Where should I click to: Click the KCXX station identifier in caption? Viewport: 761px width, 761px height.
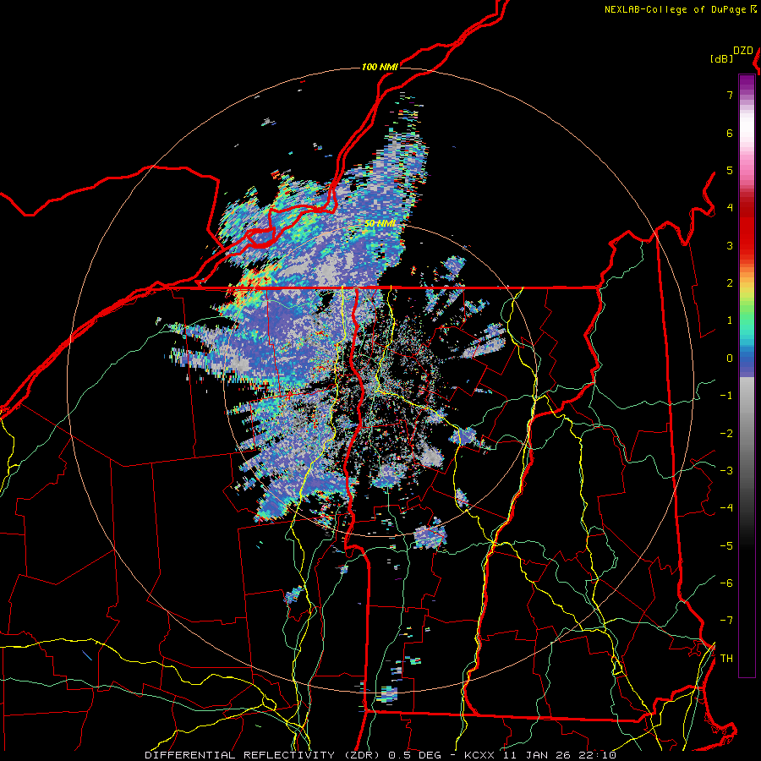(479, 755)
